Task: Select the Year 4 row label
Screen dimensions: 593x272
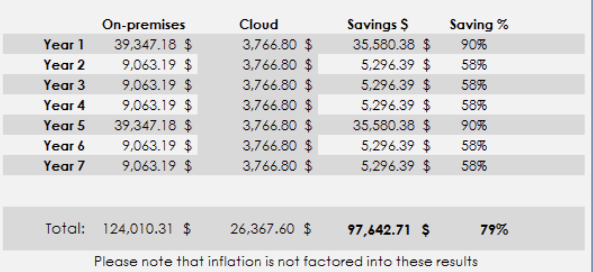Action: click(64, 105)
